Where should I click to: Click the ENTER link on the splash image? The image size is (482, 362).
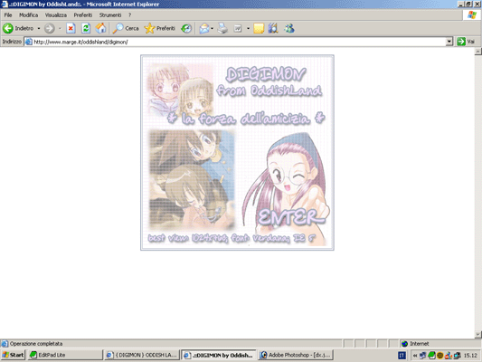pyautogui.click(x=290, y=217)
